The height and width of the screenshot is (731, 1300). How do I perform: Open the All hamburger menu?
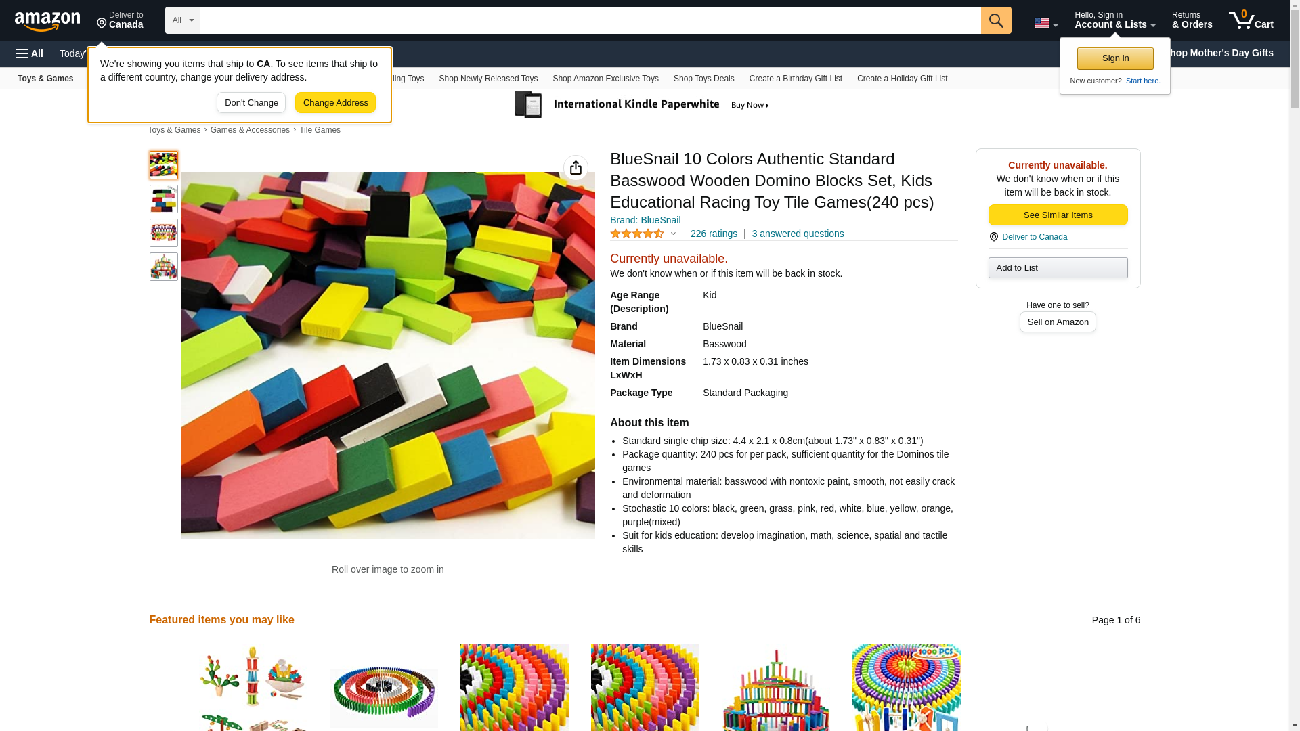pyautogui.click(x=30, y=53)
